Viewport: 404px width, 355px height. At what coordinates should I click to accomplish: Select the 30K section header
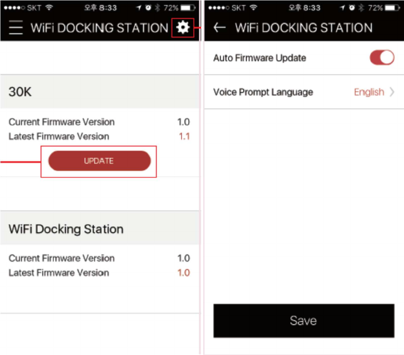tap(100, 92)
